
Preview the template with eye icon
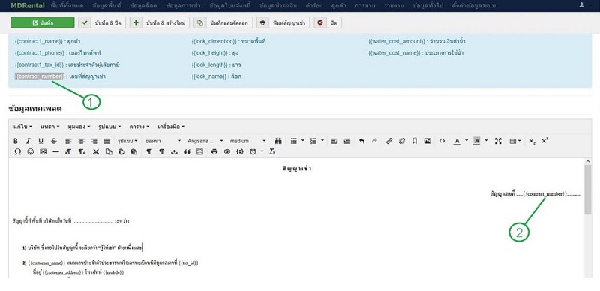tap(227, 152)
